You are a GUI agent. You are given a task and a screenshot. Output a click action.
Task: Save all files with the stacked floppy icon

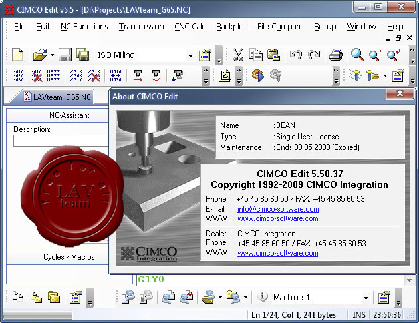pos(83,55)
